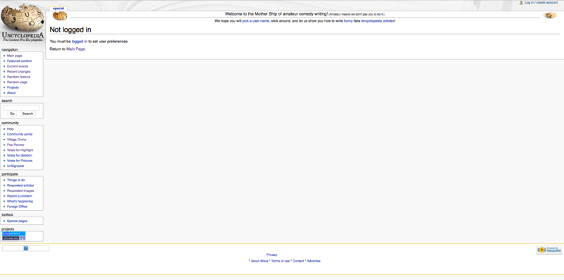The width and height of the screenshot is (564, 280).
Task: Open Community portal
Action: [x=20, y=134]
